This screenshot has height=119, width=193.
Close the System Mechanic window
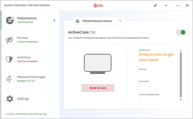tap(187, 5)
